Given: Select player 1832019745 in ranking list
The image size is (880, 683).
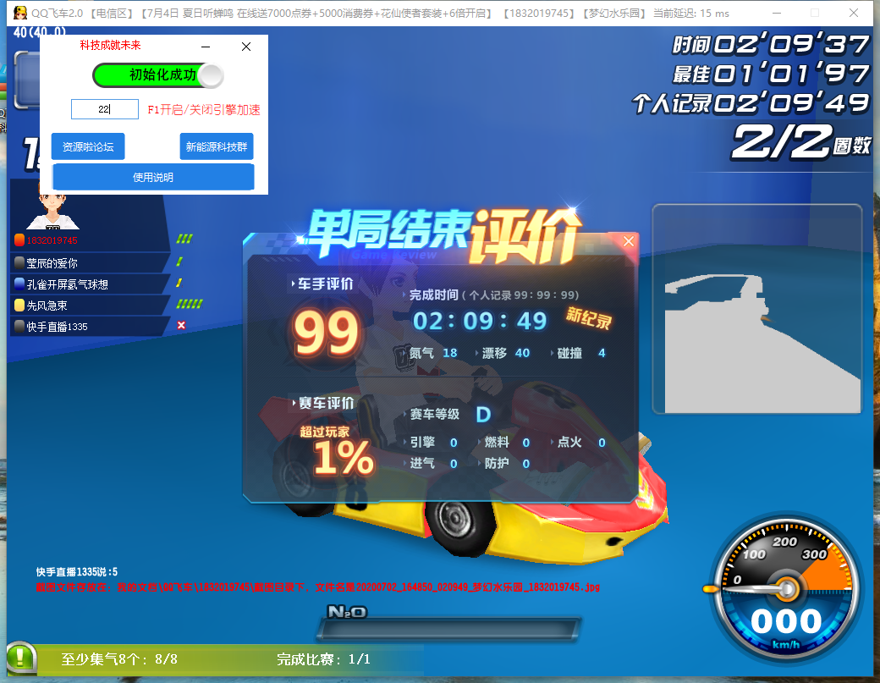Looking at the screenshot, I should click(90, 240).
